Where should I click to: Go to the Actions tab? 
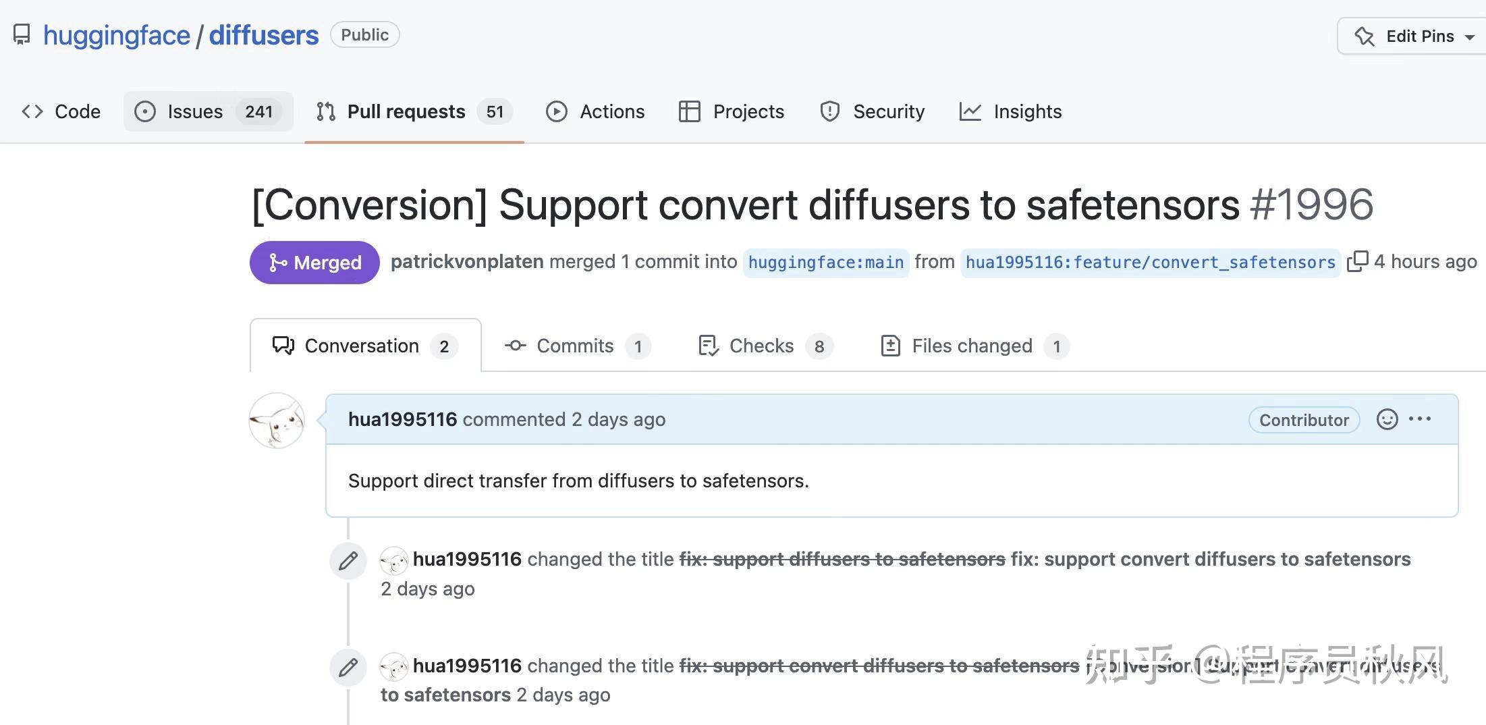tap(595, 111)
